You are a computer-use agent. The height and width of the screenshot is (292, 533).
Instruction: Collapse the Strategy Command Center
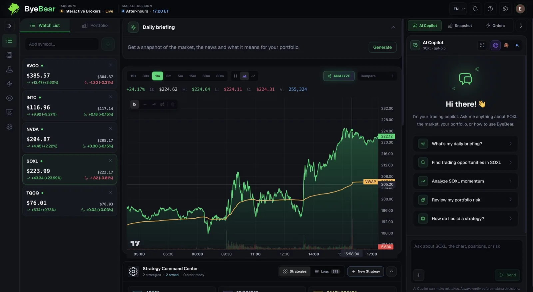pos(391,271)
